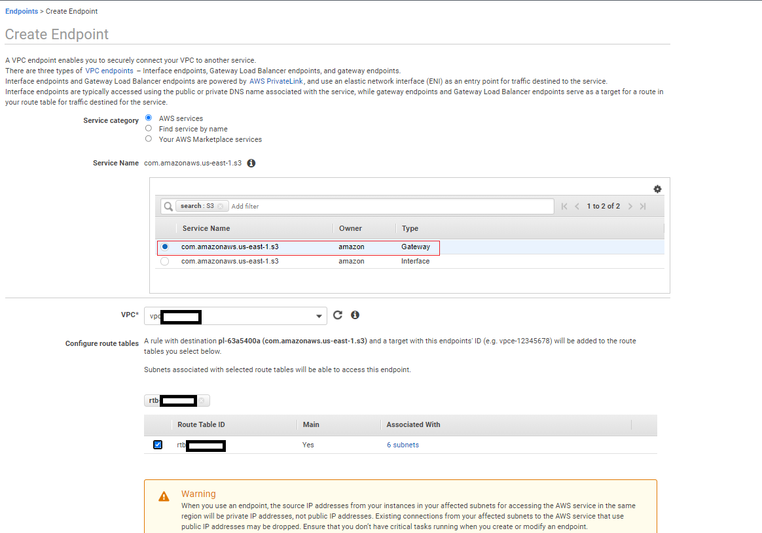
Task: Open the VPC endpoints documentation link
Action: pos(109,71)
